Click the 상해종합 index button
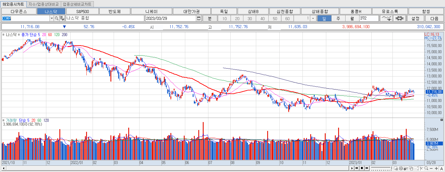 point(320,12)
